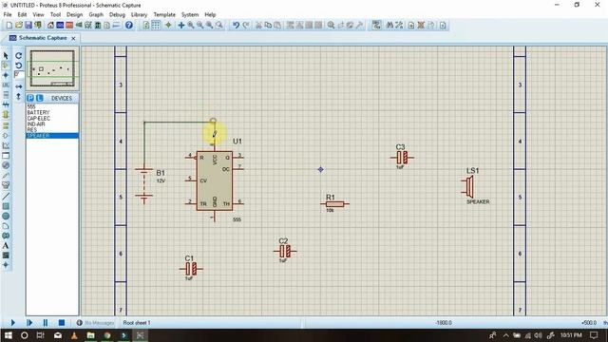Viewport: 608px width, 342px height.
Task: Go to the Home page icon
Action: (x=50, y=26)
